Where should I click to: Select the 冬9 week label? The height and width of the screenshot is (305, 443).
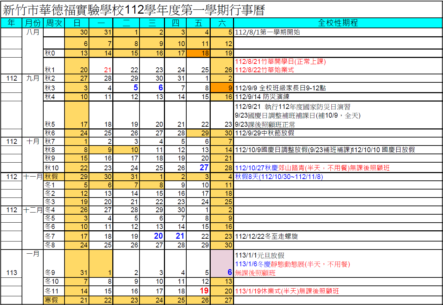pyautogui.click(x=50, y=273)
